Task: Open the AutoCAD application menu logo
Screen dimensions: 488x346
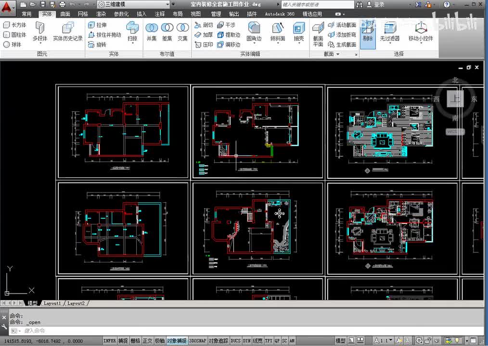Action: [7, 8]
